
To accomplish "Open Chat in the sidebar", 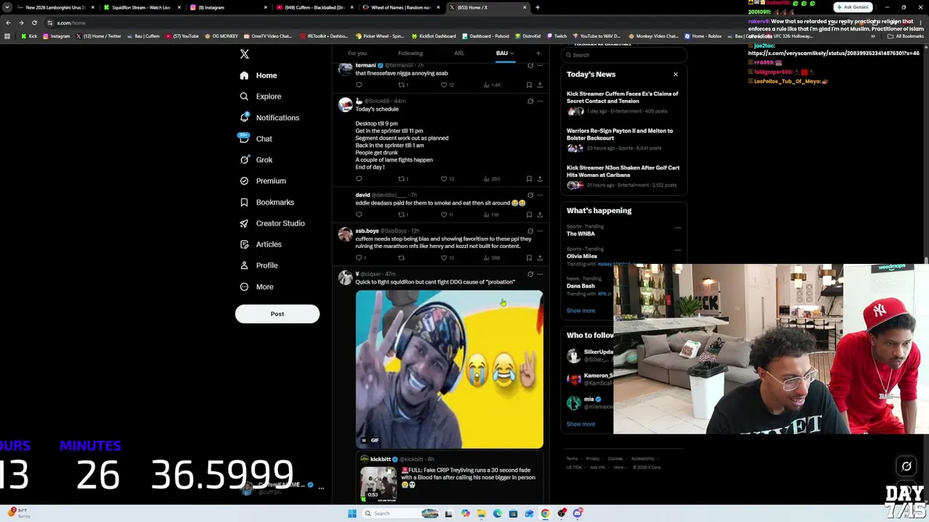I will tap(255, 138).
